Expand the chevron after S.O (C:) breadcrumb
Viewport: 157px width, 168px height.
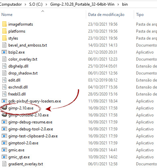click(x=46, y=4)
